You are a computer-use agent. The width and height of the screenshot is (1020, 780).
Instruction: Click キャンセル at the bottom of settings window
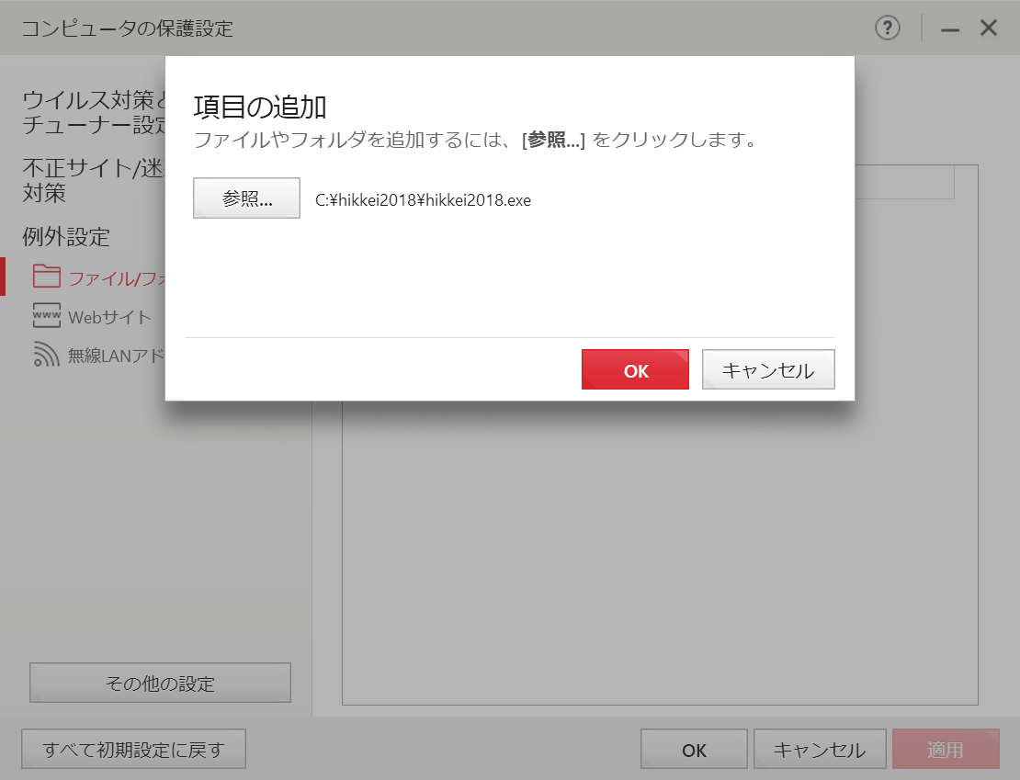point(820,750)
